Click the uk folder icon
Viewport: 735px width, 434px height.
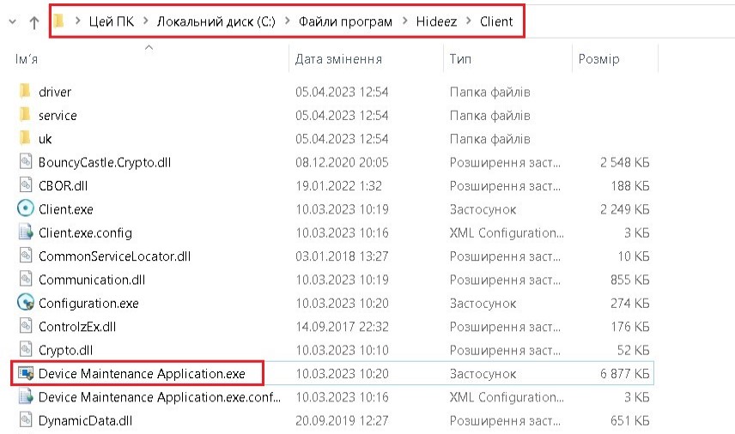click(x=26, y=138)
